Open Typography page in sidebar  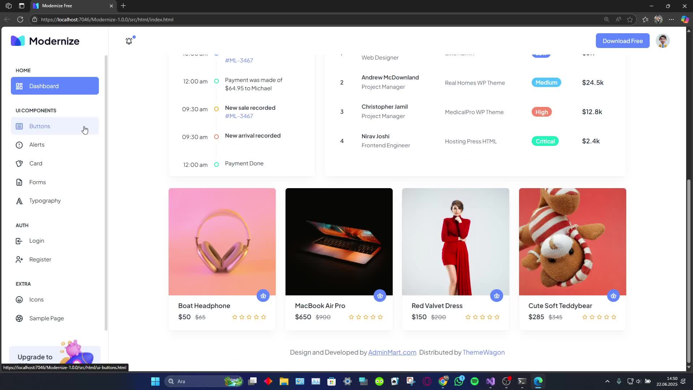click(55, 201)
